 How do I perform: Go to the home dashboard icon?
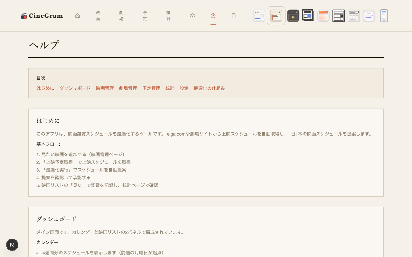[x=78, y=16]
